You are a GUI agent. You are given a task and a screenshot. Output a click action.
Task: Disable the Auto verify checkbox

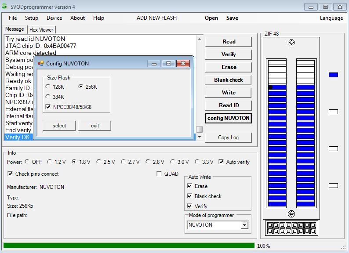[221, 162]
